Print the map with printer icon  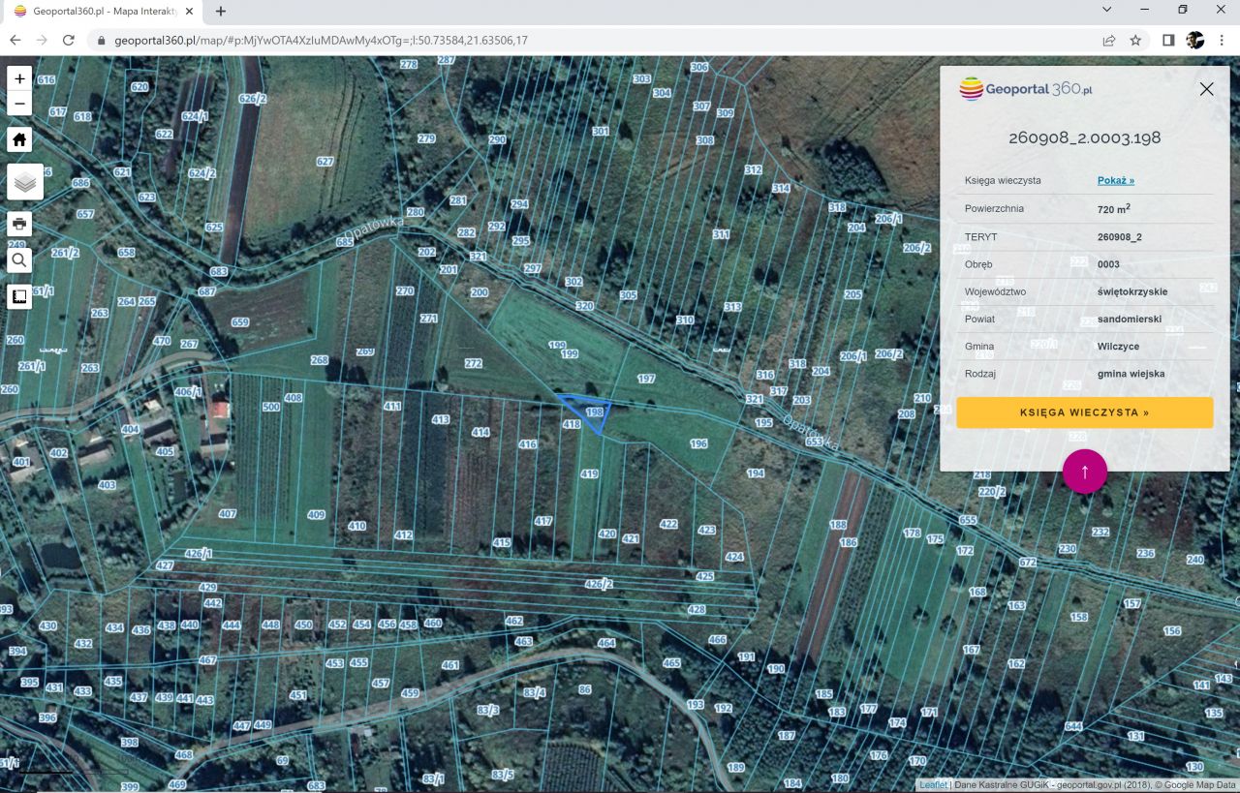tap(19, 225)
